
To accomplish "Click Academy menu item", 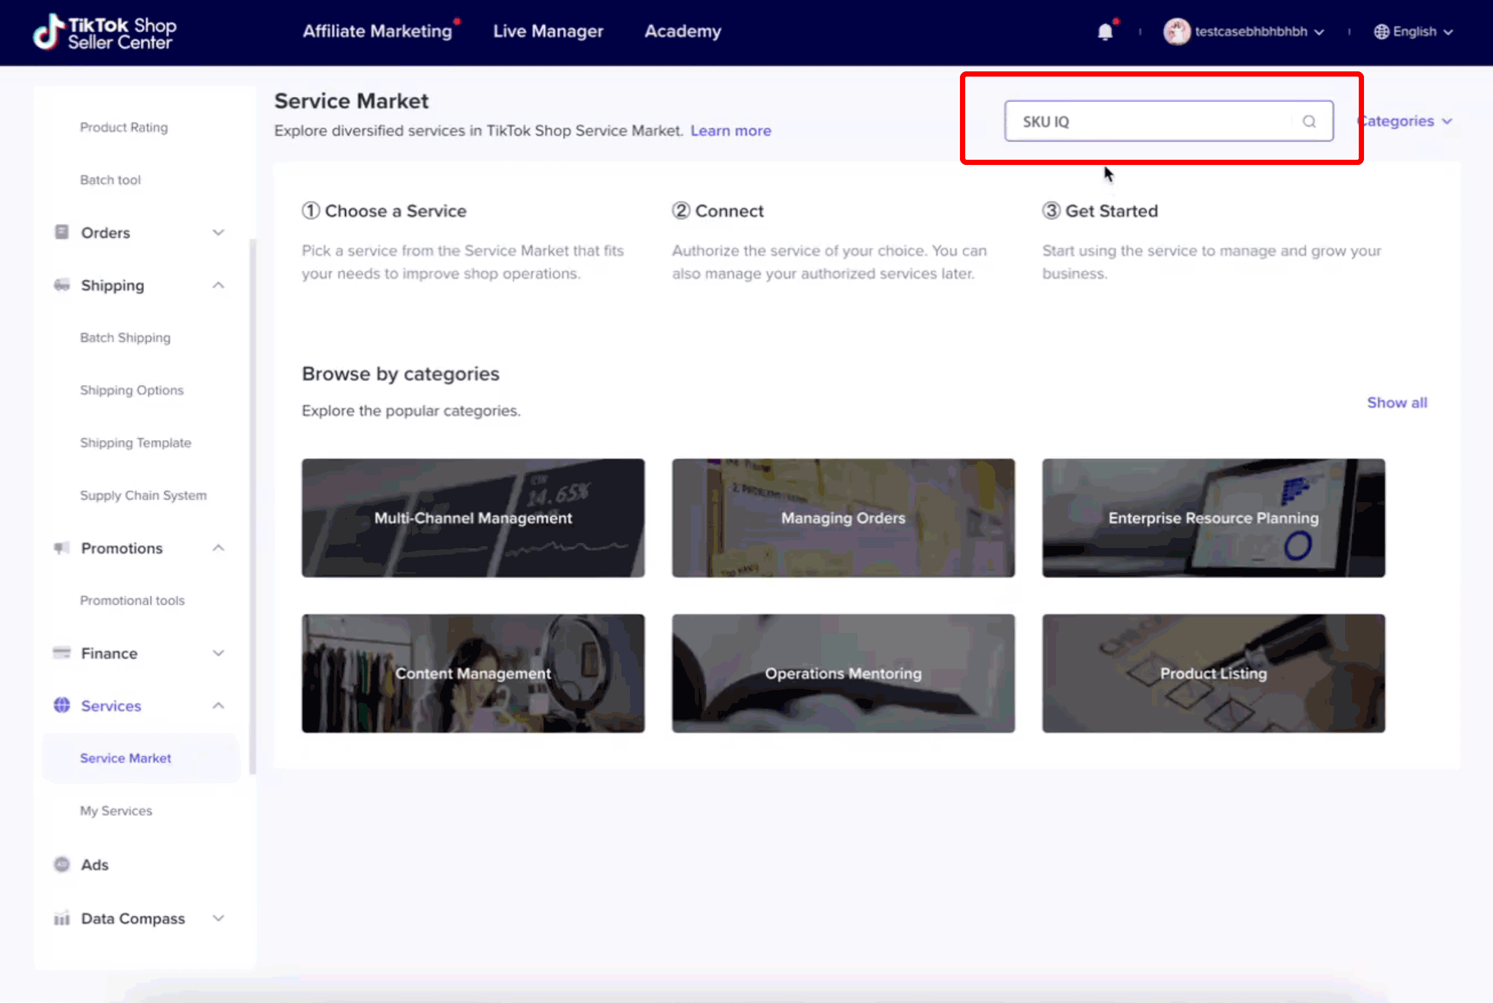I will 682,30.
